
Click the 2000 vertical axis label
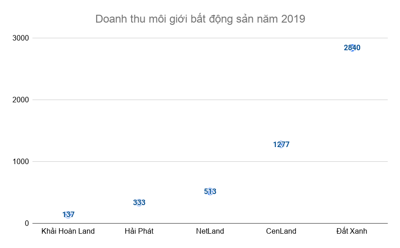coord(21,100)
